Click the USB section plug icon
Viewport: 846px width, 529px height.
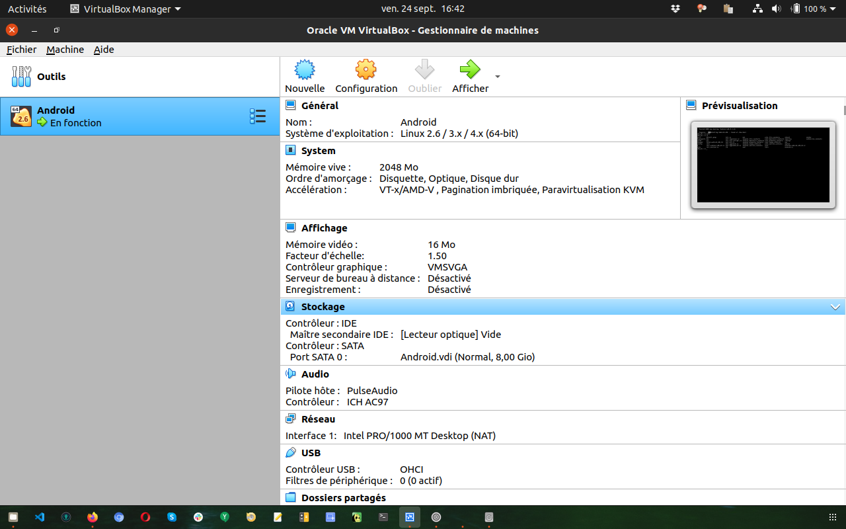click(291, 452)
